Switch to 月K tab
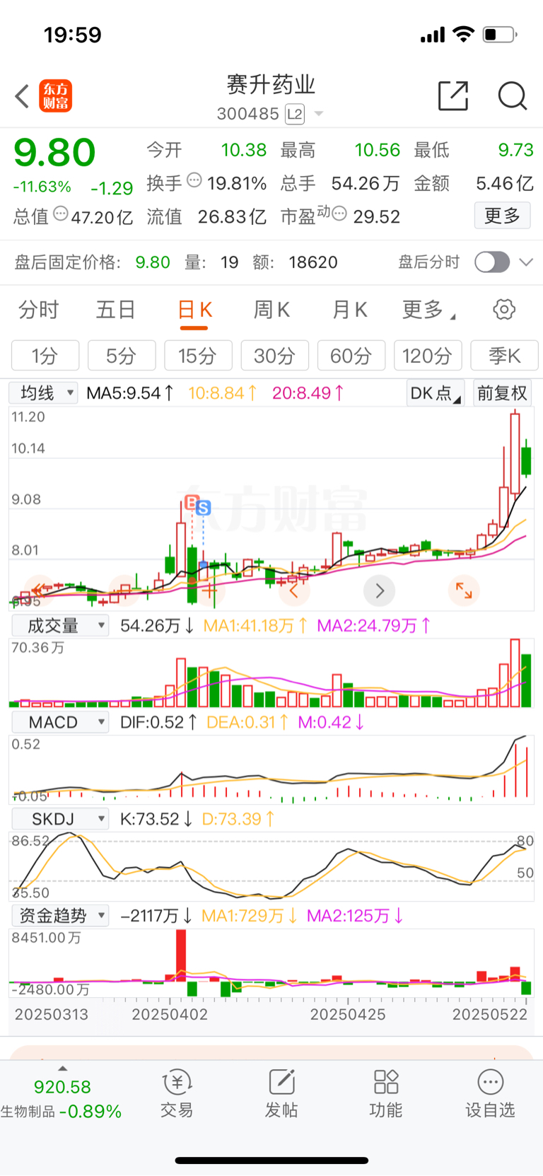 (350, 310)
